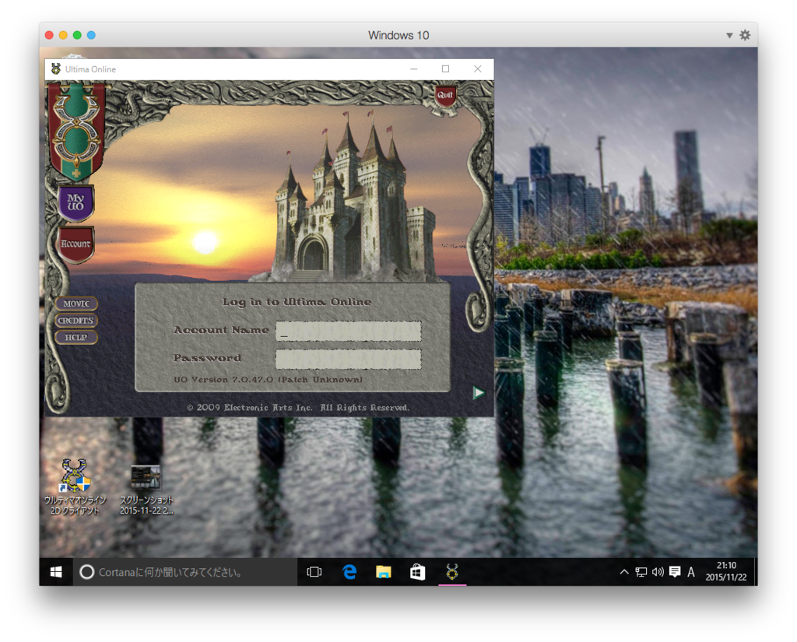Open the HELP button
The width and height of the screenshot is (797, 642).
[x=76, y=337]
